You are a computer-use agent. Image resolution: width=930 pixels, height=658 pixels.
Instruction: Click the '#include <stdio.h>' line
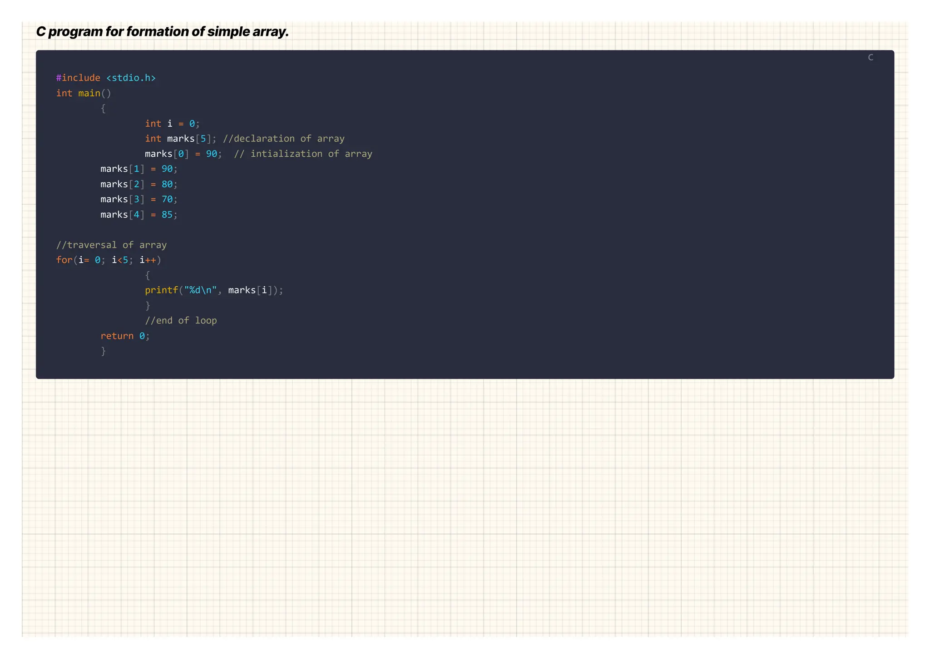point(106,78)
